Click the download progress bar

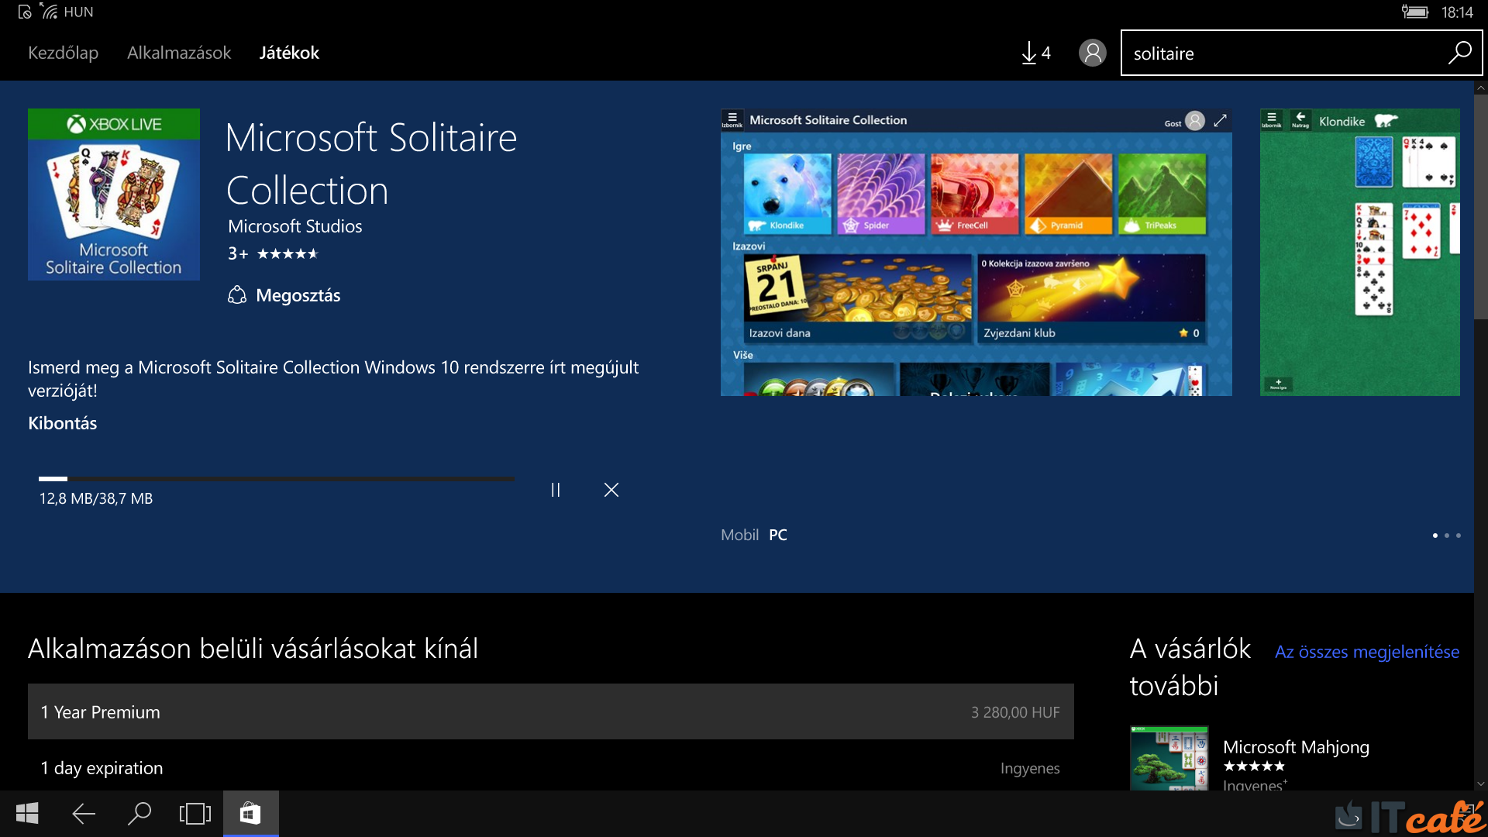pos(277,479)
